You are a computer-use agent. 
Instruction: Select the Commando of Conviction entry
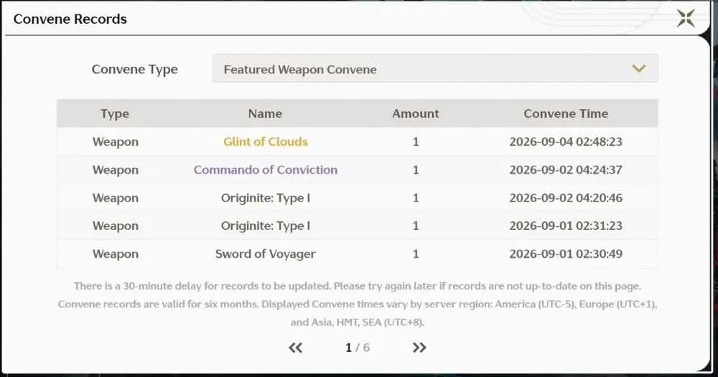[266, 169]
